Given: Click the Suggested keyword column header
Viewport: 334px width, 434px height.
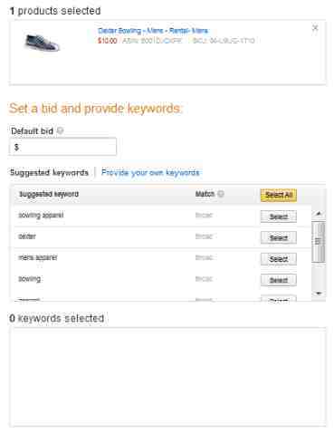Looking at the screenshot, I should (x=49, y=194).
